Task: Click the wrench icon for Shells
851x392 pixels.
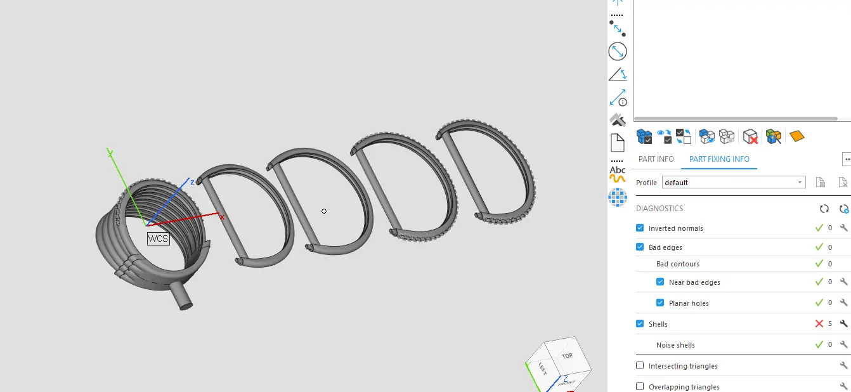Action: pyautogui.click(x=843, y=324)
